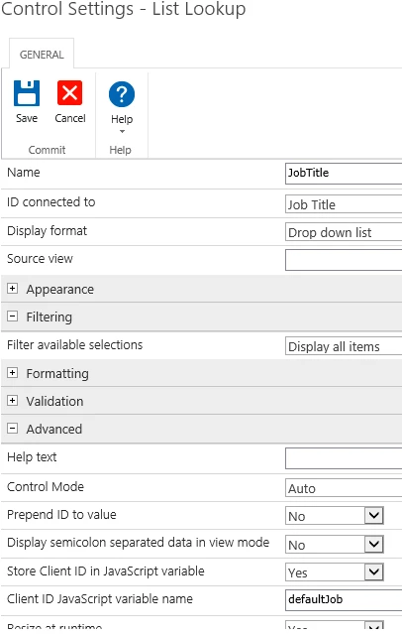
Task: Switch to the GENERAL ribbon tab
Action: click(42, 55)
